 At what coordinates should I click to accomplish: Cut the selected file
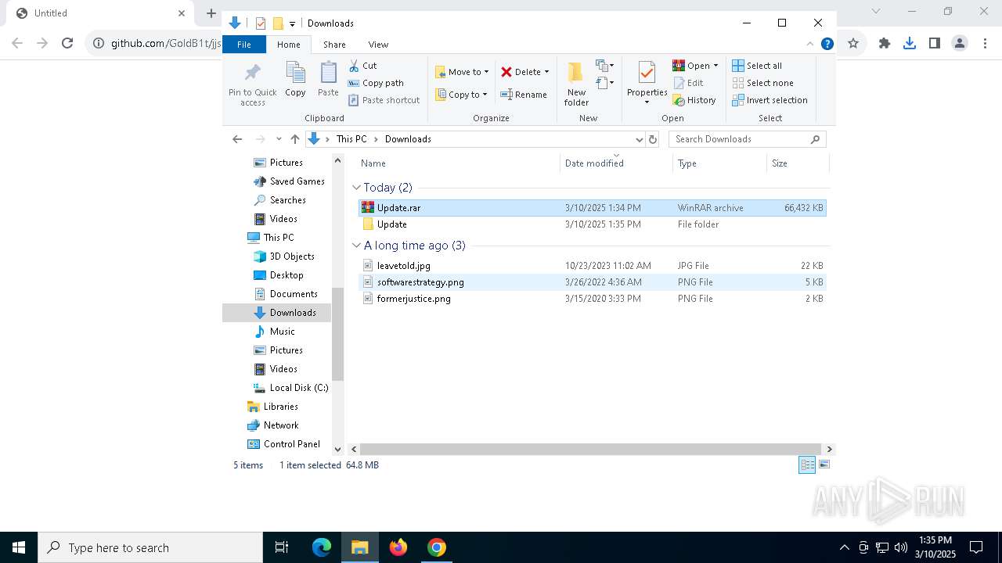(x=362, y=66)
